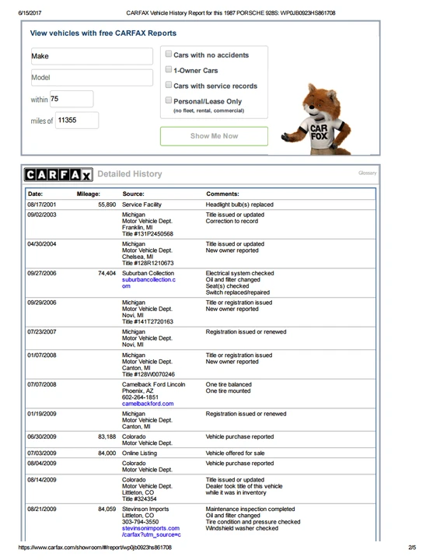
Task: Open the Model selection field
Action: (x=92, y=78)
